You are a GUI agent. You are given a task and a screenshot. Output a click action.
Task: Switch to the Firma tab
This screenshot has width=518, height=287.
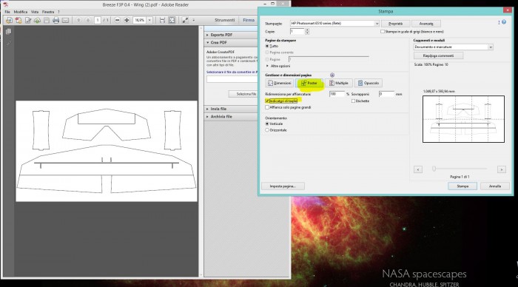pyautogui.click(x=249, y=20)
